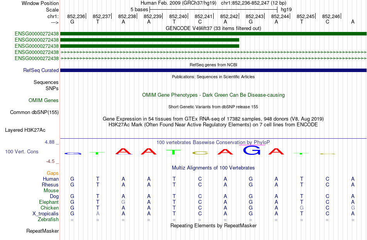
Task: Click the ---> sequence direction label
Action: pyautogui.click(x=54, y=22)
